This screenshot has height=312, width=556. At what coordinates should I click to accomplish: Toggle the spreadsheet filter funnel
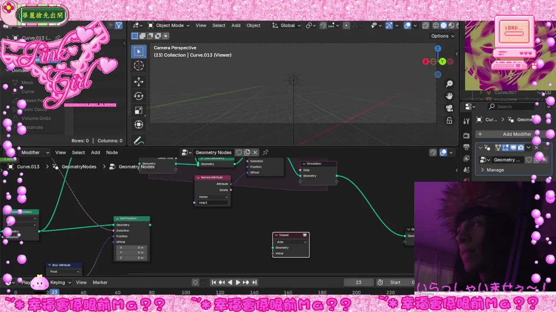pyautogui.click(x=119, y=26)
